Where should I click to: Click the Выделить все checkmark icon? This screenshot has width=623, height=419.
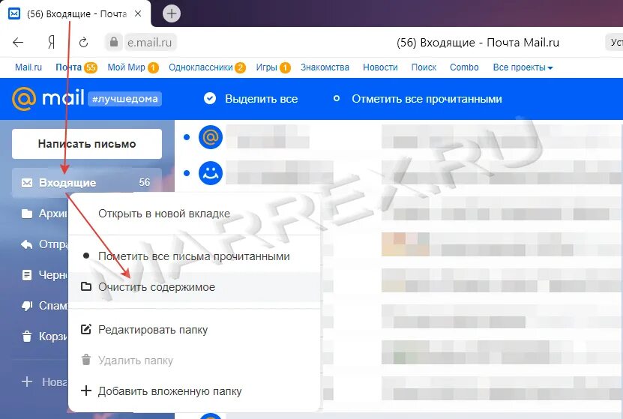[210, 98]
